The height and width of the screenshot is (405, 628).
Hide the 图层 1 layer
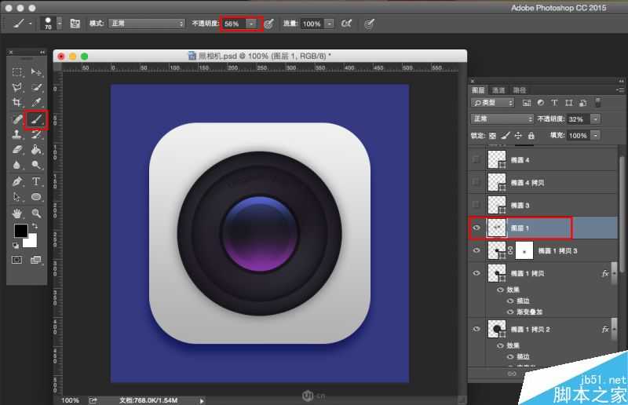click(x=476, y=228)
